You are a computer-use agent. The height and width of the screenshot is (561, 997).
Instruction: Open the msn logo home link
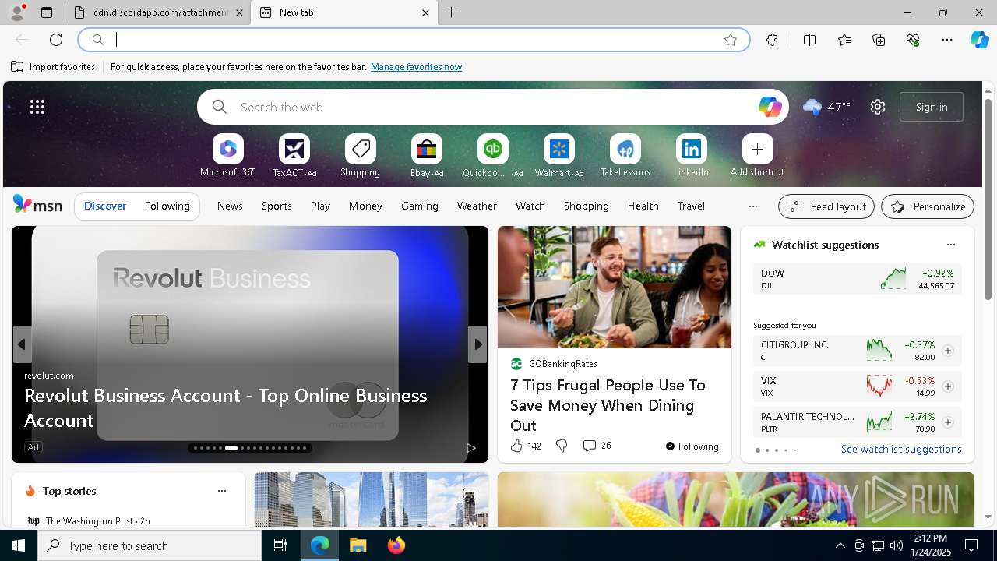pyautogui.click(x=37, y=205)
